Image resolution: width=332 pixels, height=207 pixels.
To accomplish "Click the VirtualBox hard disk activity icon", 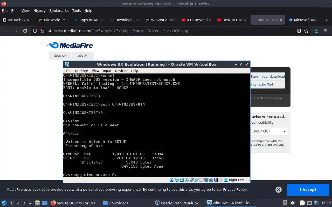I will 171,180.
